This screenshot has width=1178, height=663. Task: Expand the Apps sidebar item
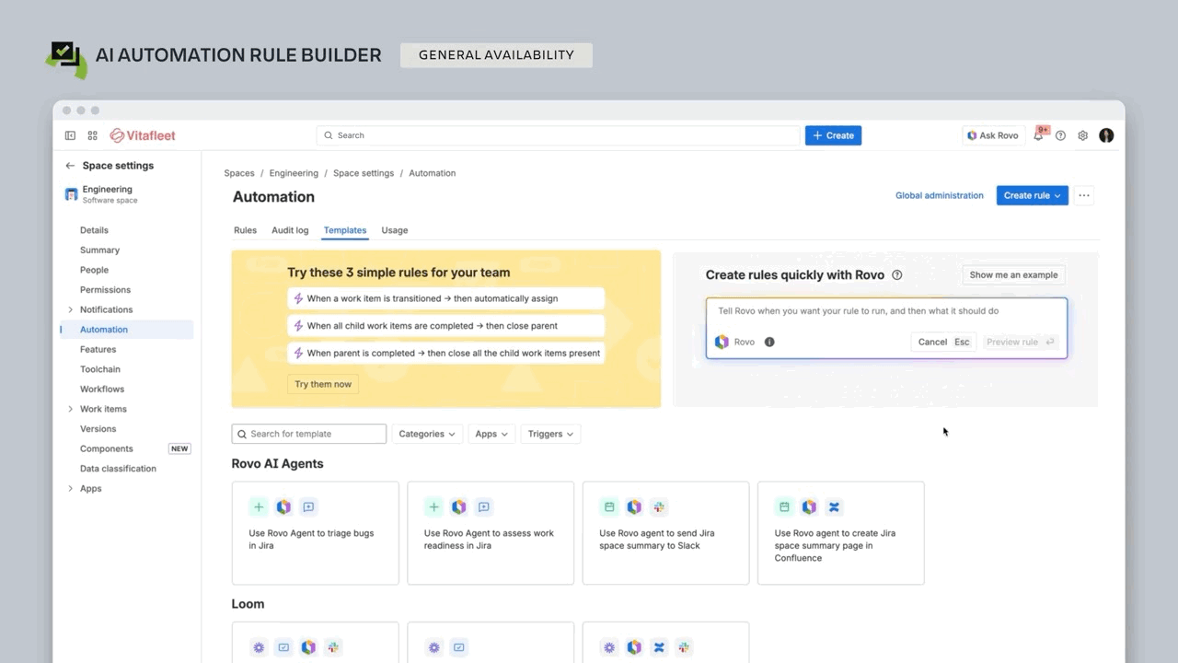click(x=71, y=489)
